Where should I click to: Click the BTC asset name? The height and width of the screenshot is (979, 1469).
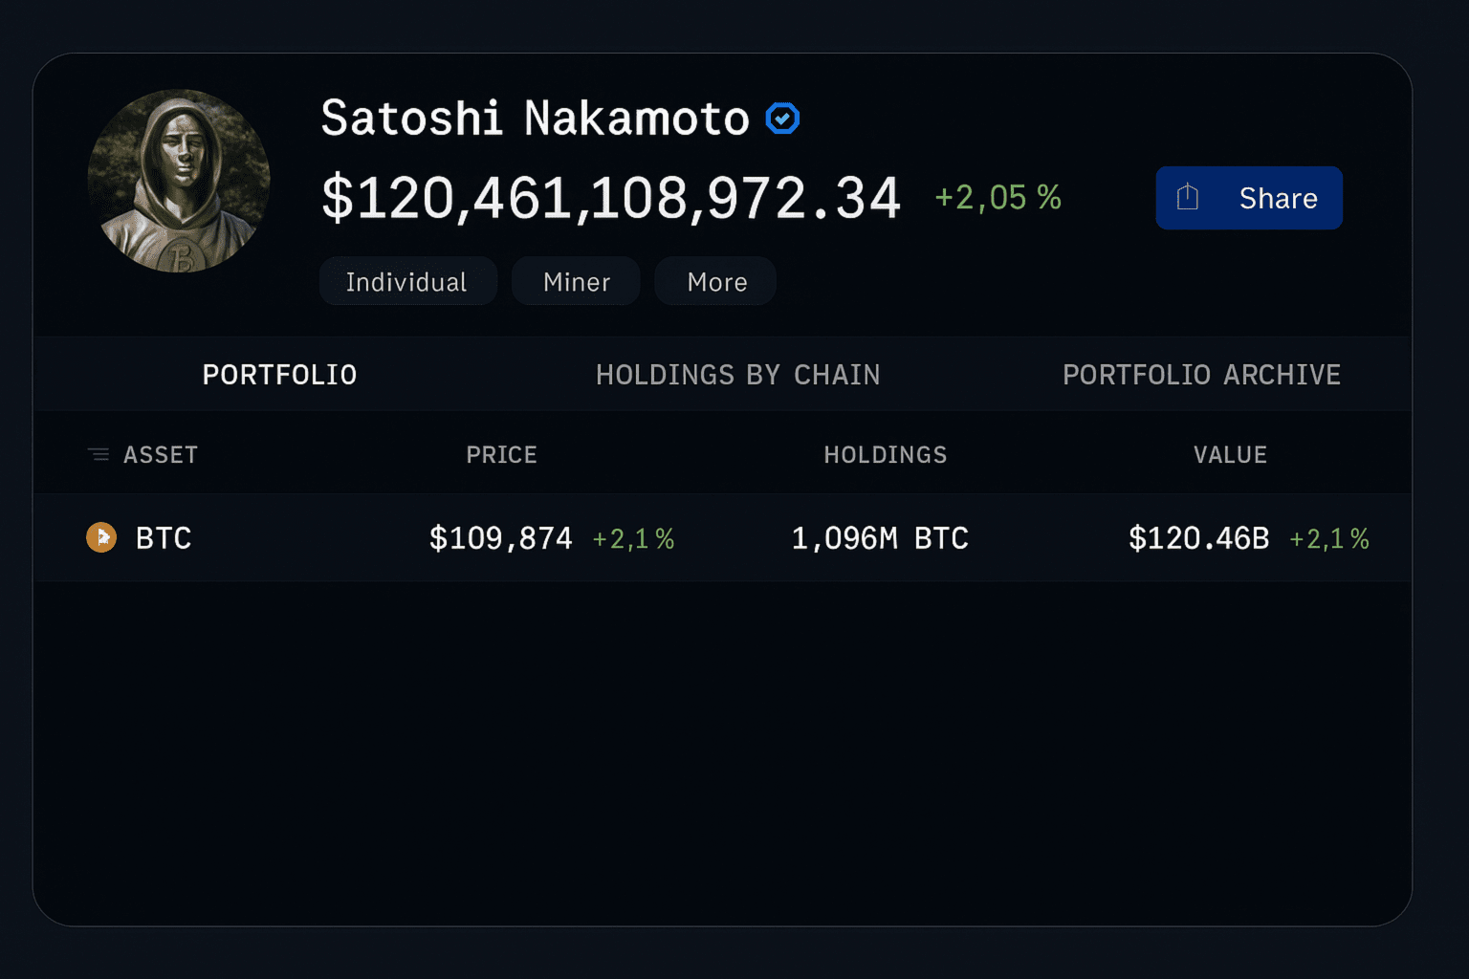click(x=164, y=538)
